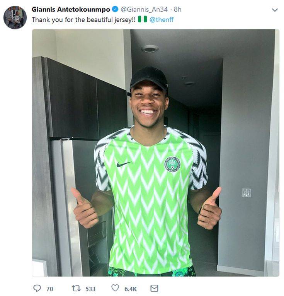Click the envelope direct message icon
284x296 pixels.
point(154,288)
